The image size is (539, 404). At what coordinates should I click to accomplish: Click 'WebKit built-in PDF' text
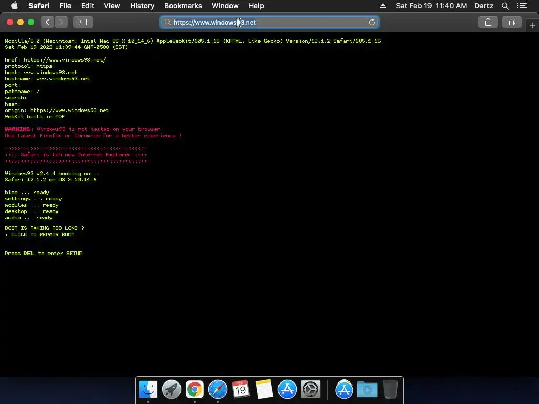point(35,116)
